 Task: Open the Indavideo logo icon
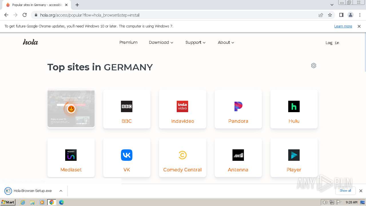pos(182,106)
